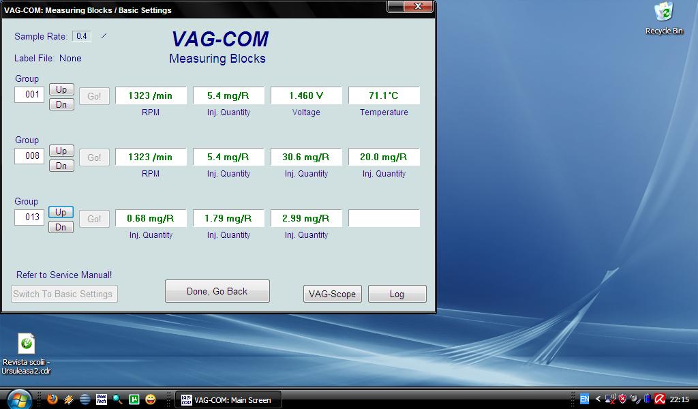Show hidden tray icons with the arrow
Viewport: 698px width, 409px height.
pyautogui.click(x=598, y=399)
